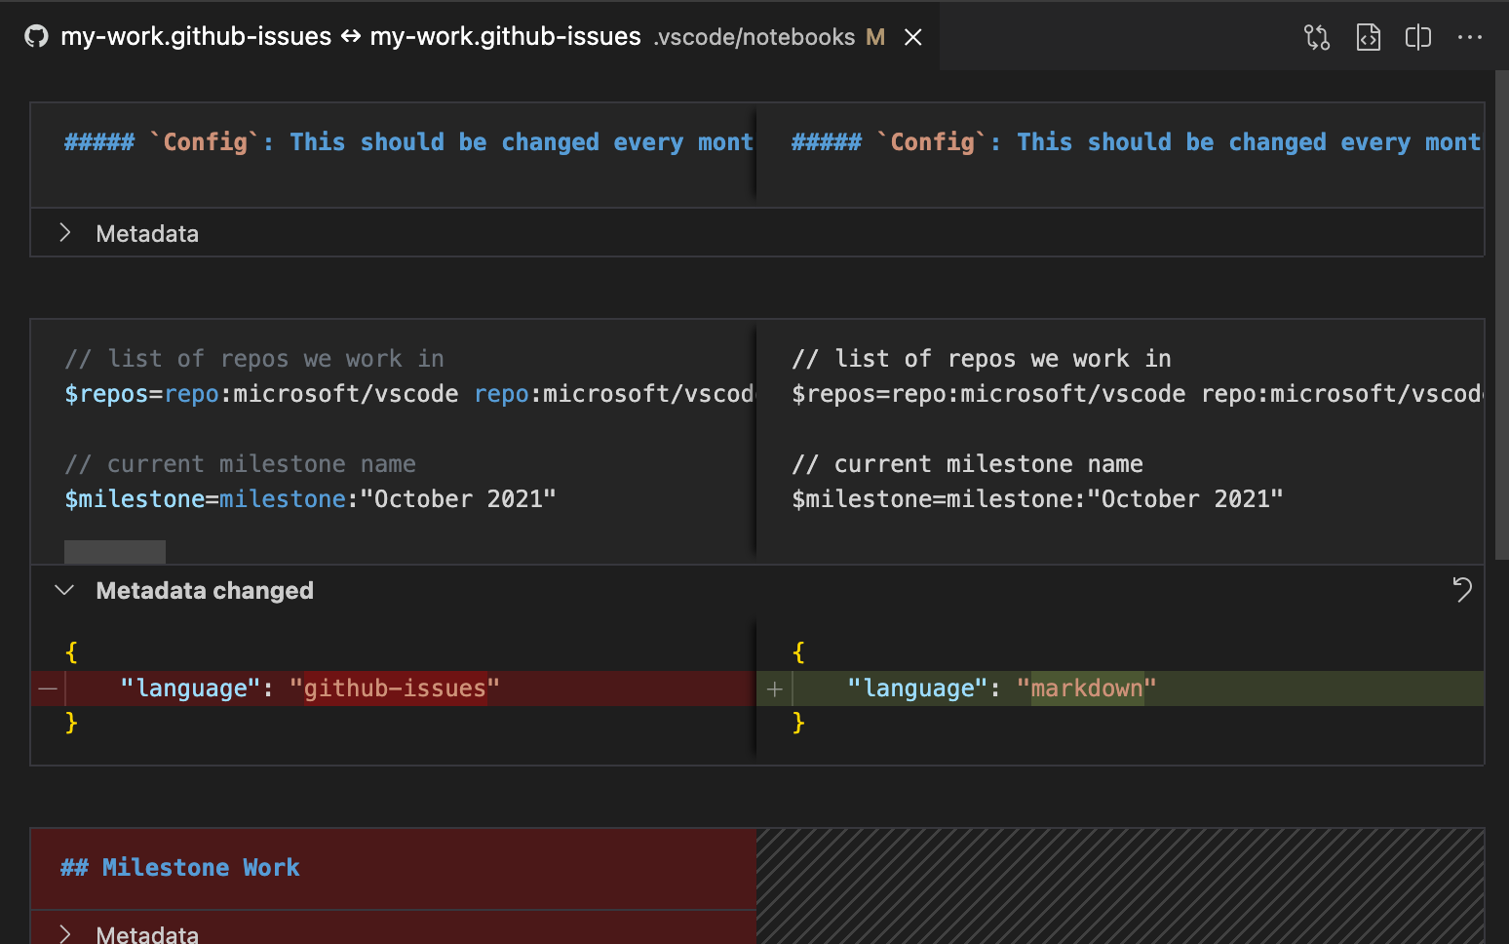Collapse the Metadata changed section
1509x944 pixels.
tap(63, 589)
